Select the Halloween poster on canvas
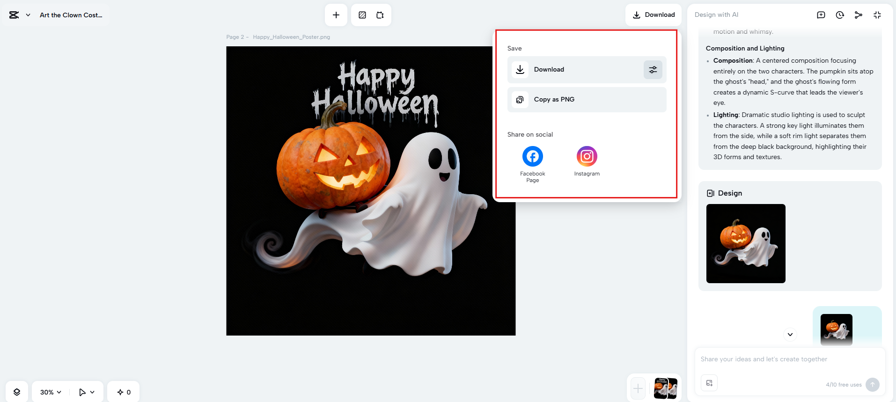The image size is (896, 402). [x=371, y=191]
